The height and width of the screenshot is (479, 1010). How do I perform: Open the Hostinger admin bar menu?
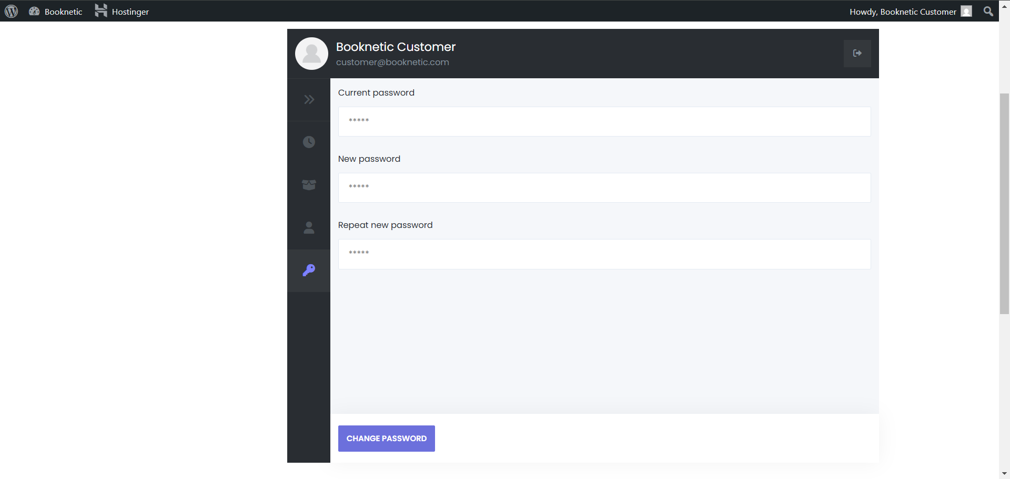122,11
